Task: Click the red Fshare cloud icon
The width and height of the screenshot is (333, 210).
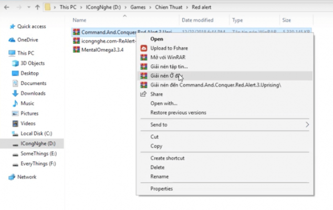Action: click(144, 48)
